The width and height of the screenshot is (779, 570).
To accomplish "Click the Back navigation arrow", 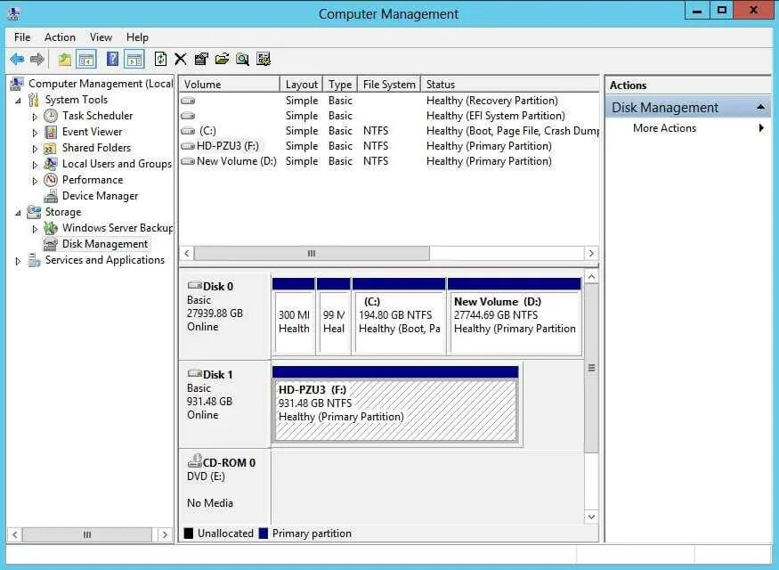I will tap(17, 59).
